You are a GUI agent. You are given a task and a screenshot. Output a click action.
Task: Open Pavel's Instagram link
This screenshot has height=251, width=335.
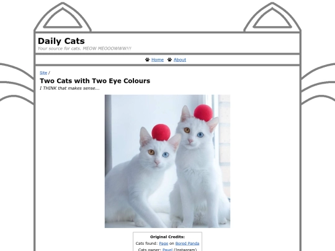(167, 250)
